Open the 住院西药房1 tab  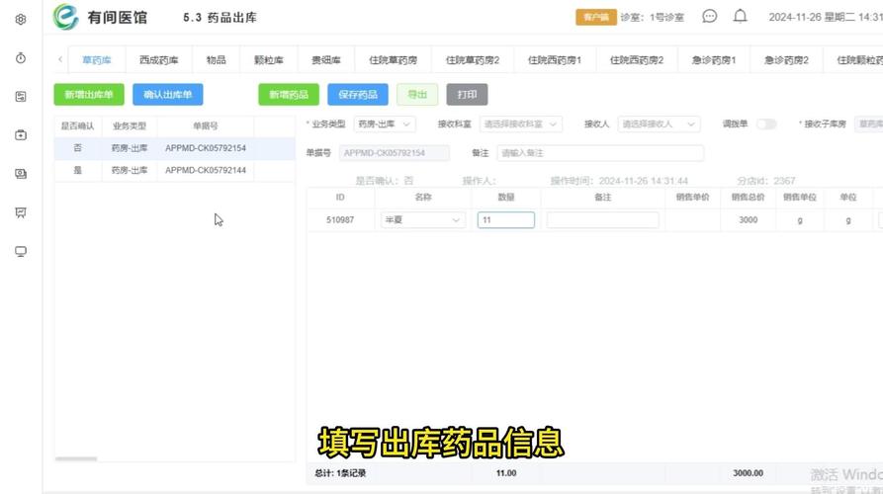[x=554, y=59]
